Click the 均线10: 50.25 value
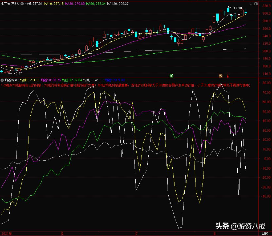This screenshot has height=236, width=272. [51, 80]
